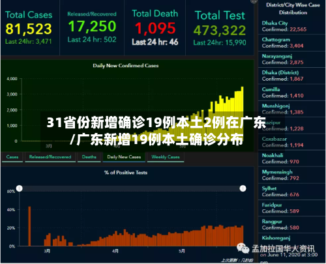326x264 pixels.
Task: Select Dhaka City in district list
Action: click(291, 26)
